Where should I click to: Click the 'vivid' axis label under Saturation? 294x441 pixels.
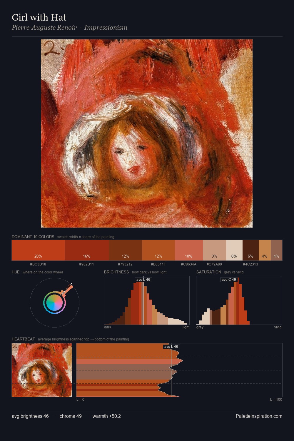(278, 327)
